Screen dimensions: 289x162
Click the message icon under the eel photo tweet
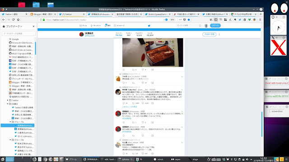tap(153, 70)
